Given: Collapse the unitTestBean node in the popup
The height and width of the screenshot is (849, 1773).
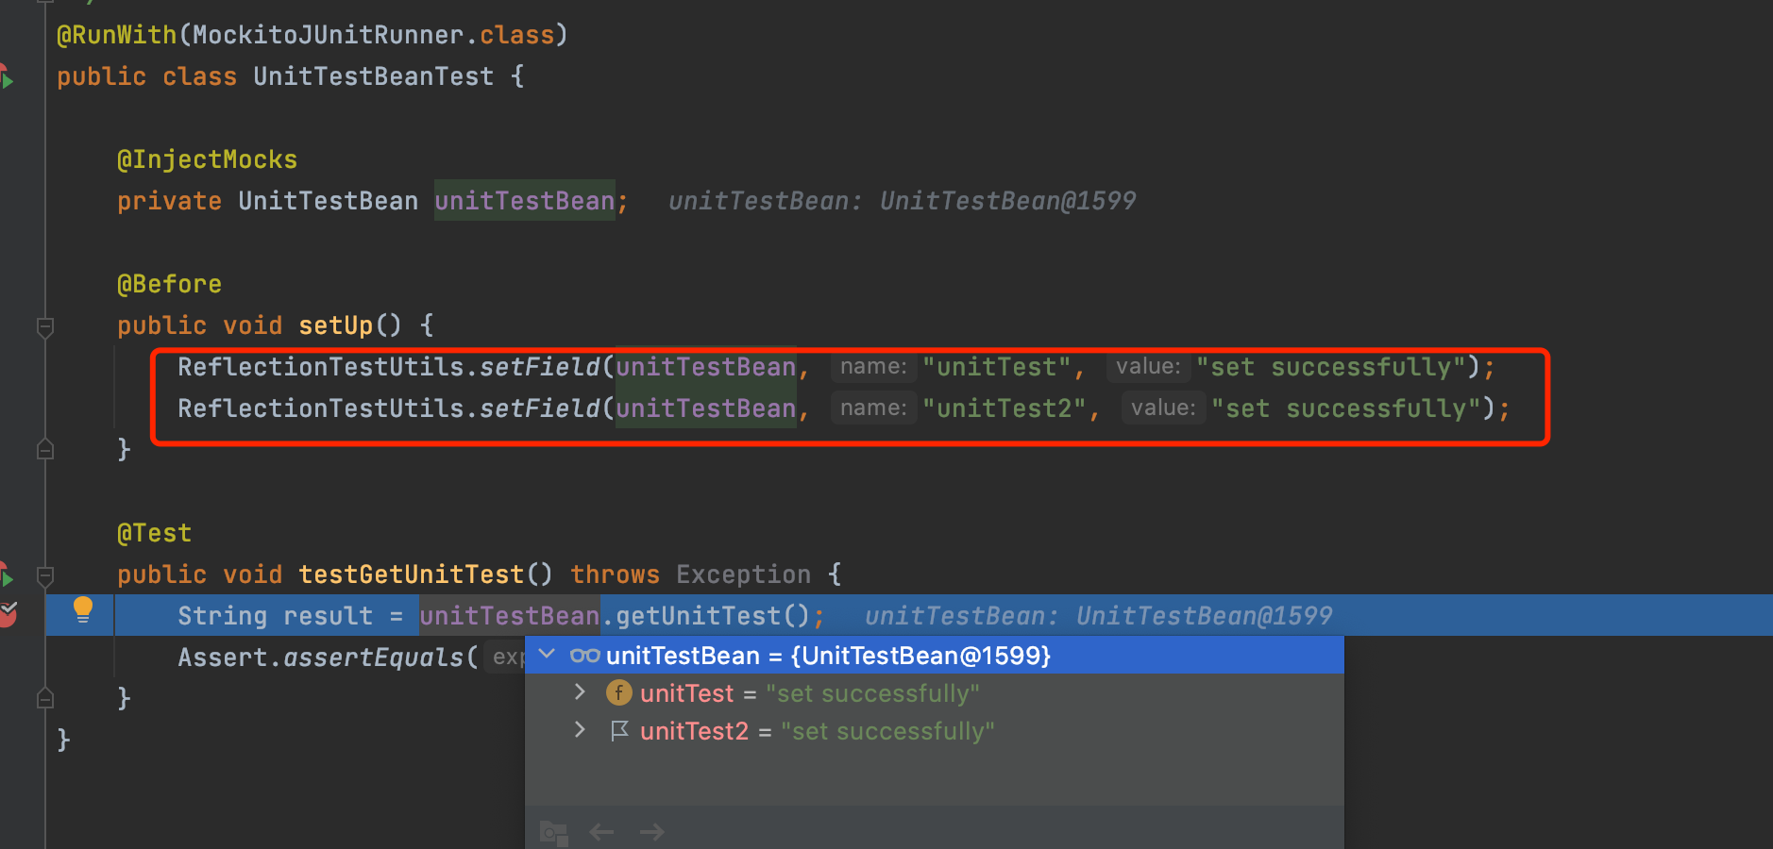Looking at the screenshot, I should (x=547, y=655).
